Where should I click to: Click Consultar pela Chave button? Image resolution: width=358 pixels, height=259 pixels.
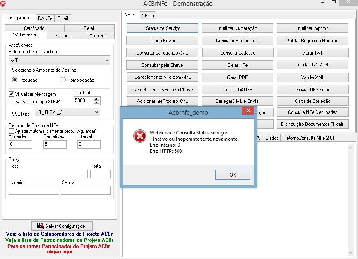pos(162,65)
